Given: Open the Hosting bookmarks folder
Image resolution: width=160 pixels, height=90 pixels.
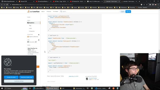Looking at the screenshot, I should tap(16, 7).
